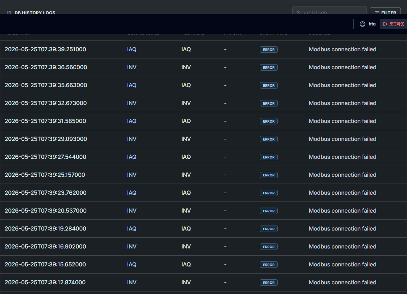
Task: Click ERROR badge in 07:39:31.585000 row
Action: (269, 121)
